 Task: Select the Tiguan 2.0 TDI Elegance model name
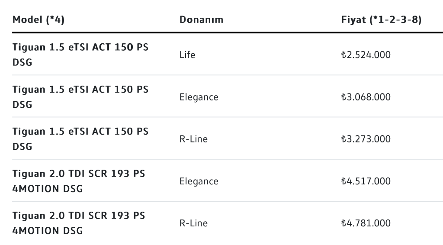click(x=79, y=181)
